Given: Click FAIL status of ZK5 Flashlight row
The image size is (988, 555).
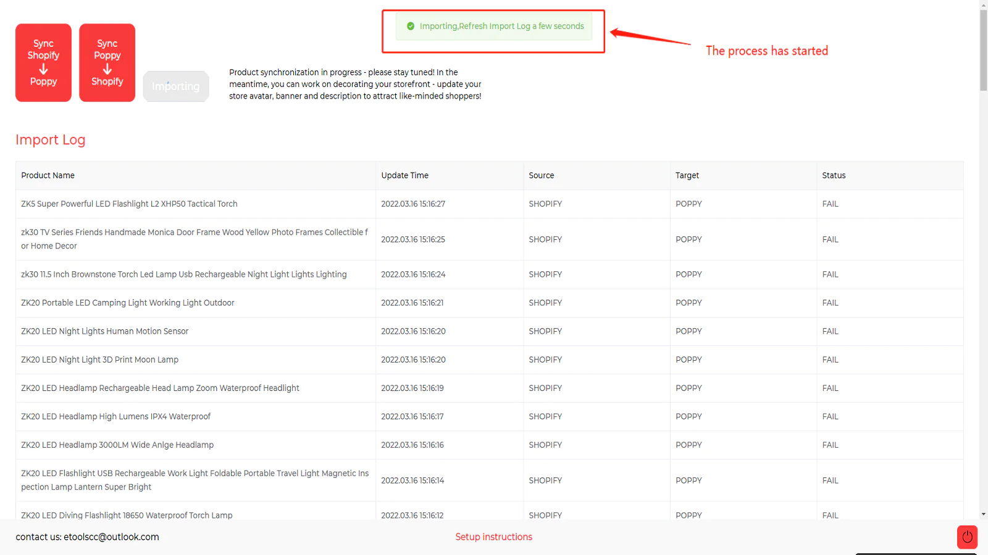Looking at the screenshot, I should pos(830,204).
